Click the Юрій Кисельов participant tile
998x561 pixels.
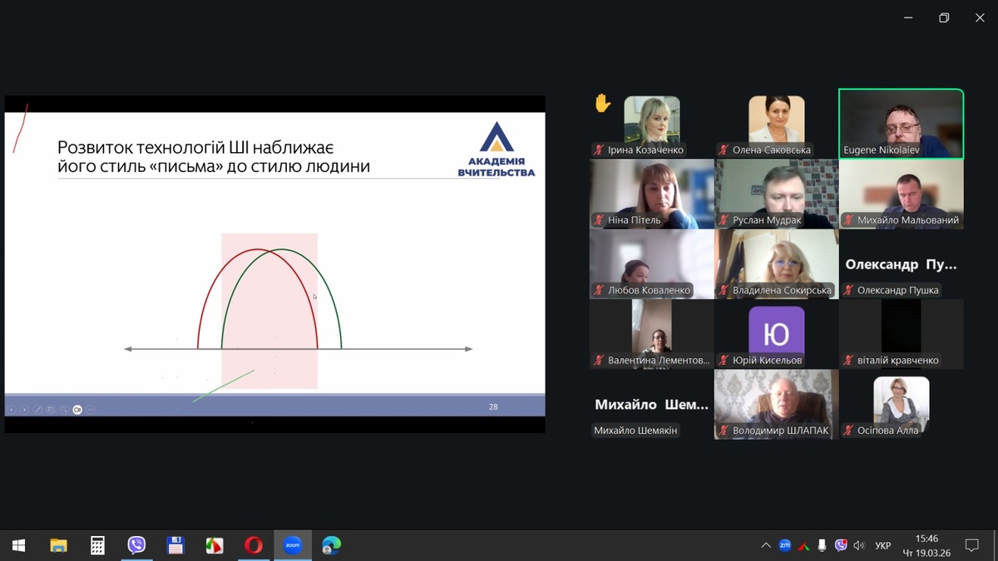click(x=776, y=334)
